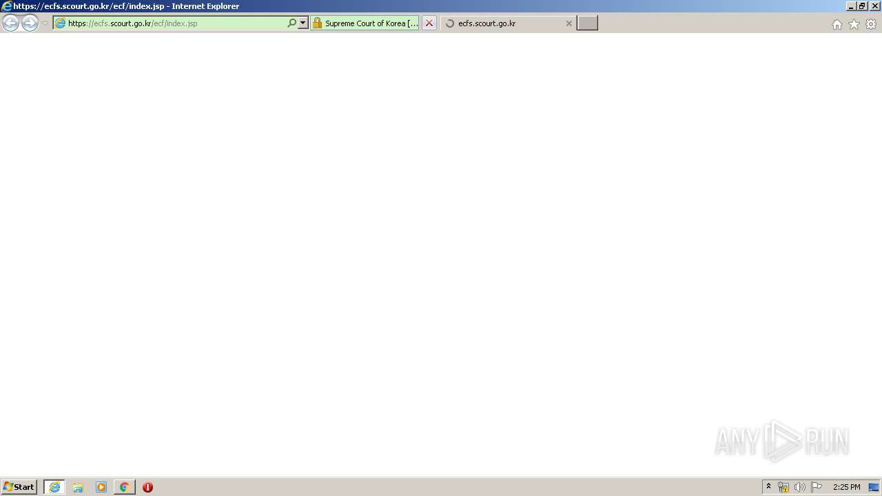Click the Internet Explorer logo in title bar

pyautogui.click(x=7, y=6)
